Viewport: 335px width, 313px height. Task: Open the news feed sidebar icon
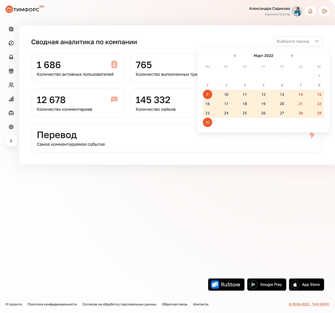(11, 29)
